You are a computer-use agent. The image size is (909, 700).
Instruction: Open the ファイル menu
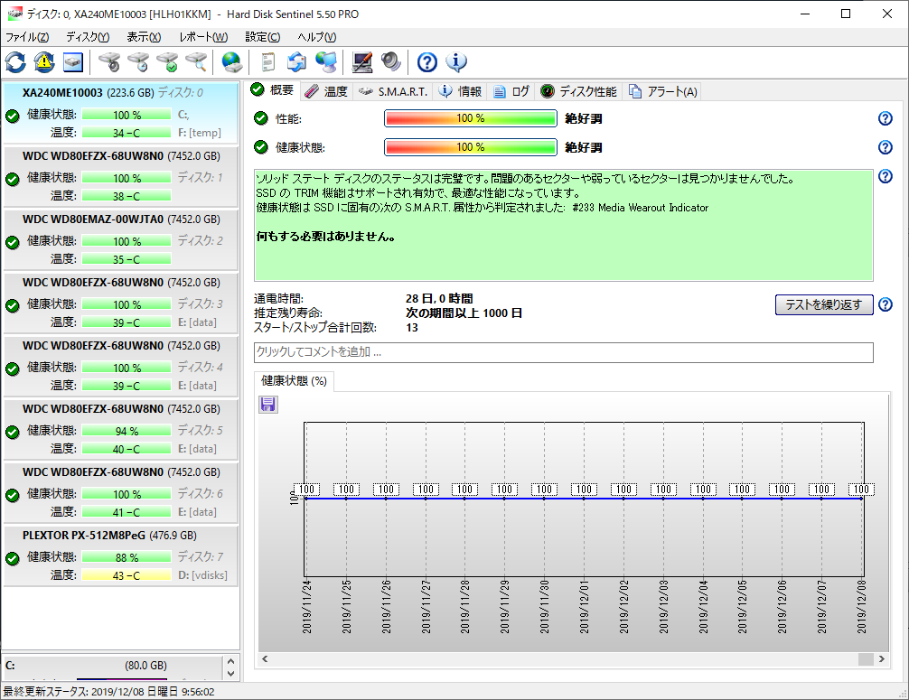(27, 37)
